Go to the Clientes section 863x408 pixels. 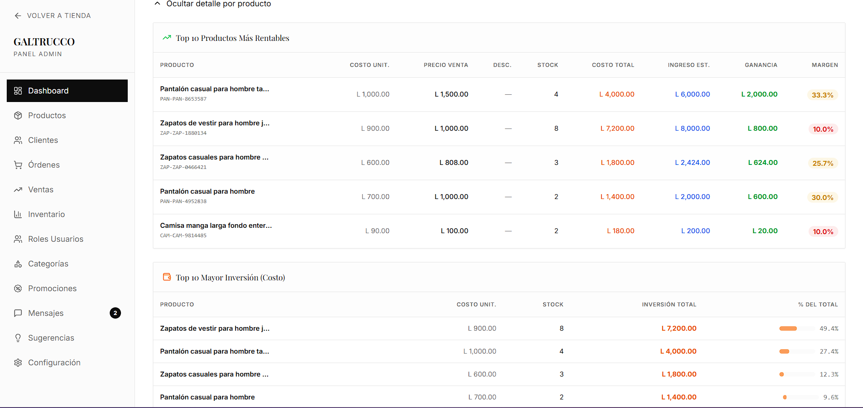coord(43,140)
